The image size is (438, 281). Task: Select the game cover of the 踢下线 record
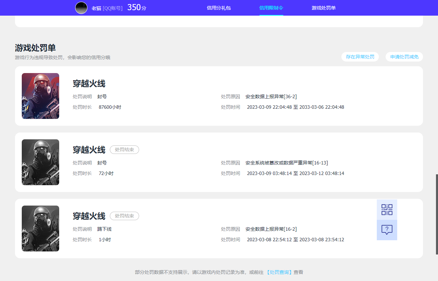40,229
